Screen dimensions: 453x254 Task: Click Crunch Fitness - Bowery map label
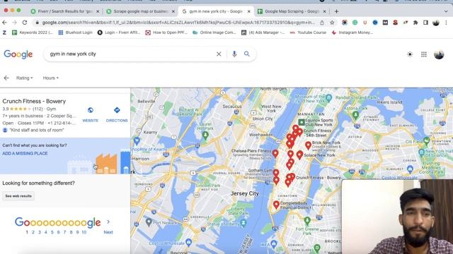319,178
